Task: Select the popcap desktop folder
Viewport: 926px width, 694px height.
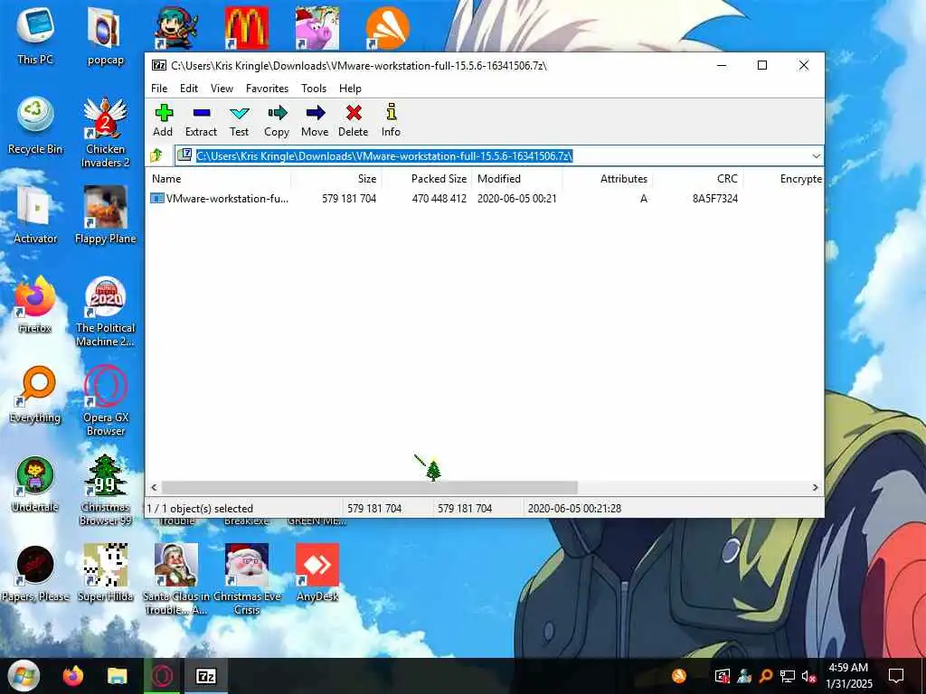Action: tap(105, 35)
